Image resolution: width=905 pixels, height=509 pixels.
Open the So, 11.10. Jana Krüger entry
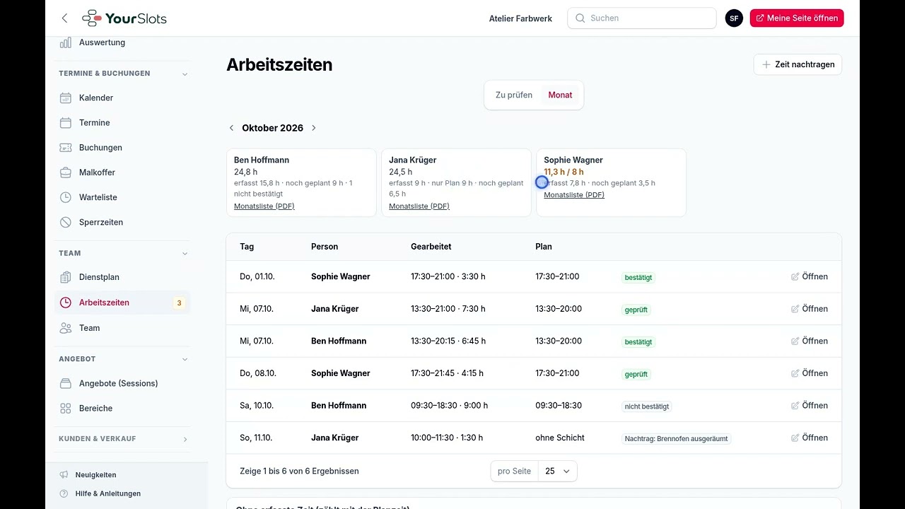point(810,438)
